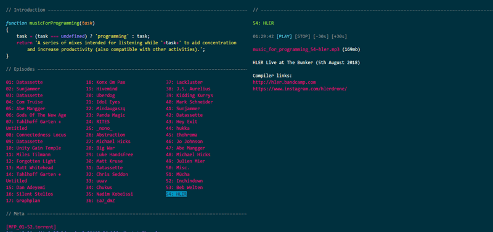Select episode 08: Connectedness Locus
Viewport: 493px width, 232px height.
(36, 135)
